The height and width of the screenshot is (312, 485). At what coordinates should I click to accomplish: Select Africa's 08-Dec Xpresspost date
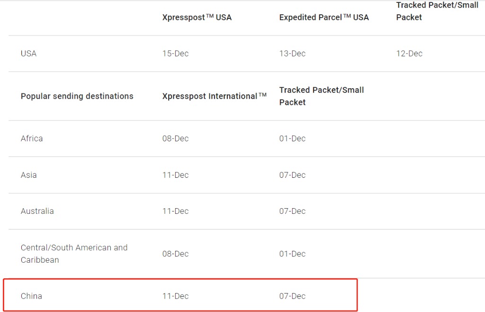[x=175, y=138]
